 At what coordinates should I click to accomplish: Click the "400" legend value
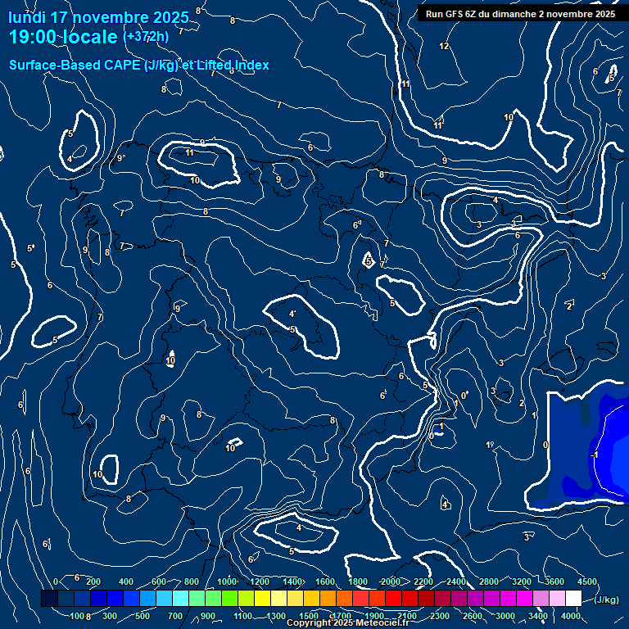click(x=126, y=581)
